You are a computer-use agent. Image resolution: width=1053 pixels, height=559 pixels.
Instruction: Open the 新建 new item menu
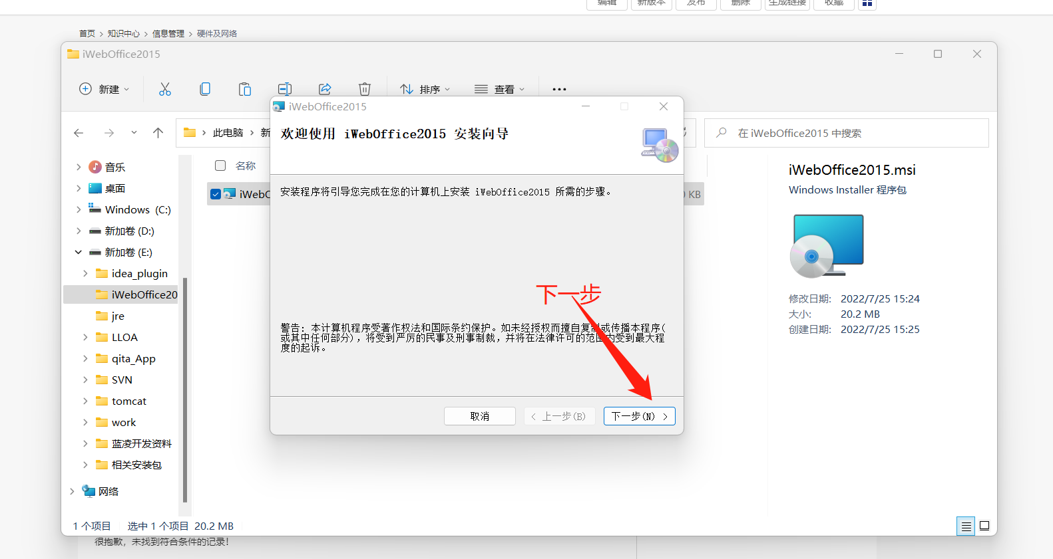pos(105,89)
